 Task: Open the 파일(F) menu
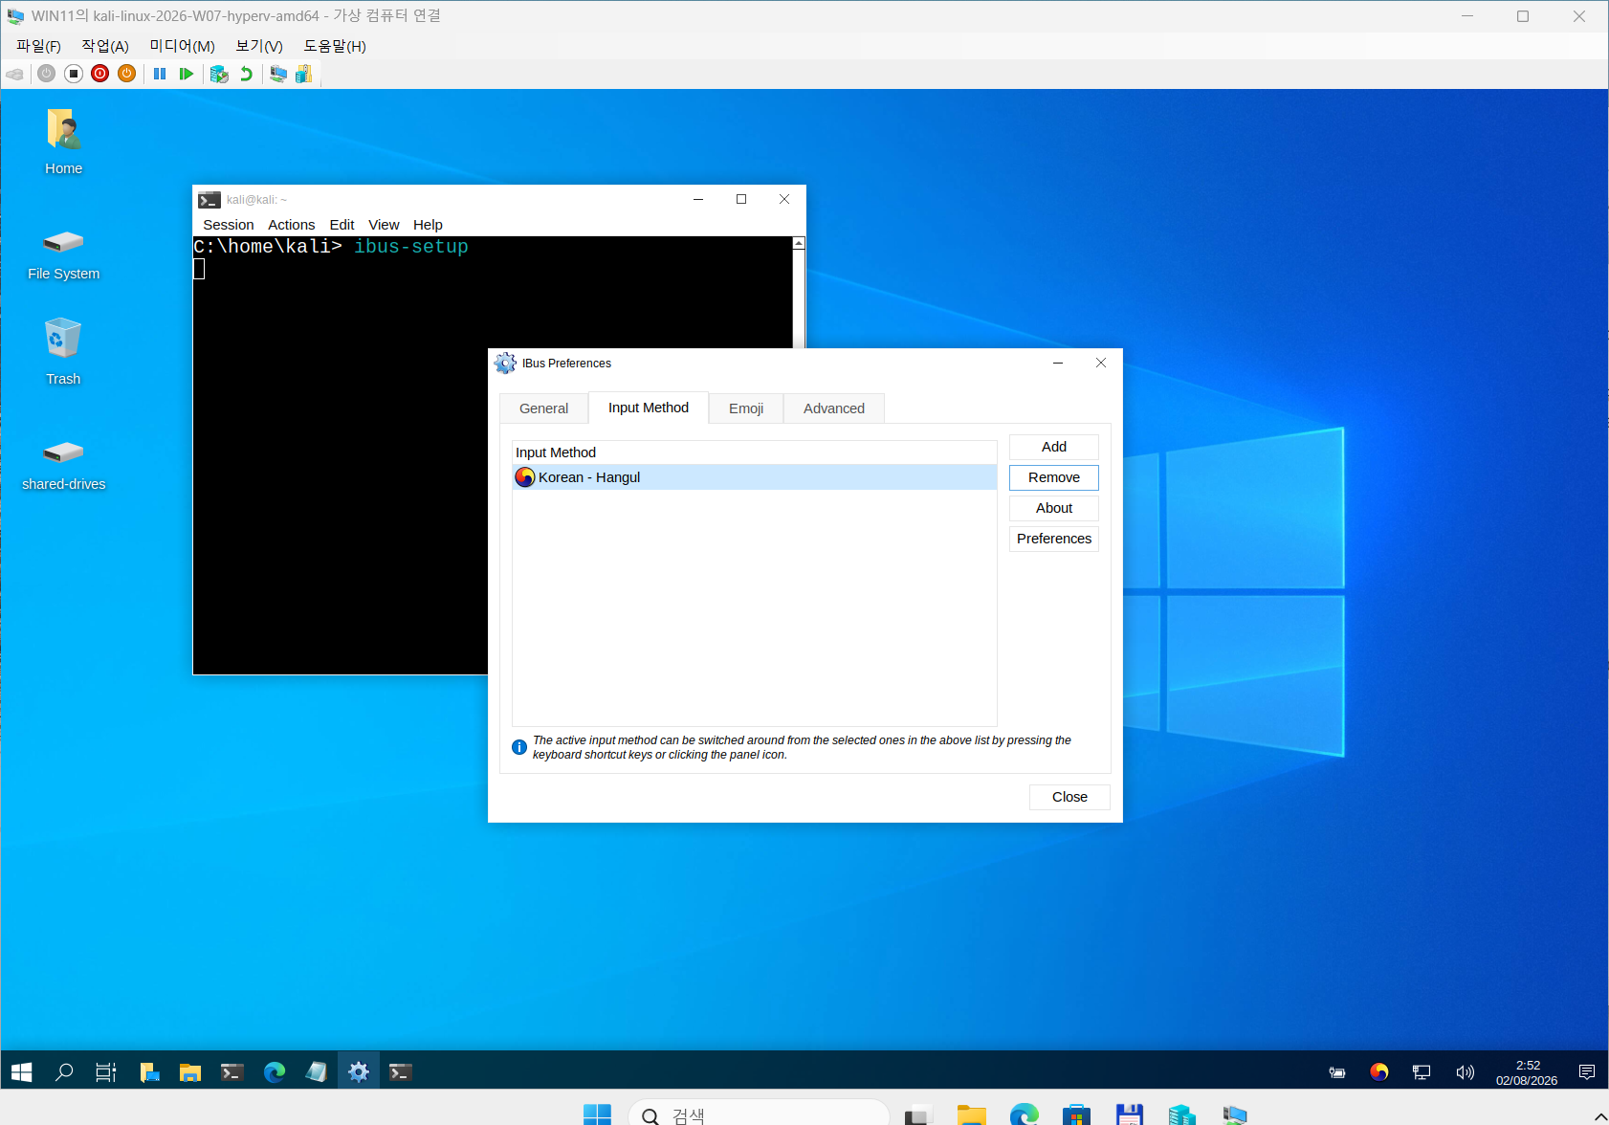(x=38, y=46)
